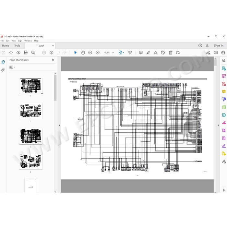Close the 7-2.pdf tab
This screenshot has width=227, height=227.
pos(53,45)
